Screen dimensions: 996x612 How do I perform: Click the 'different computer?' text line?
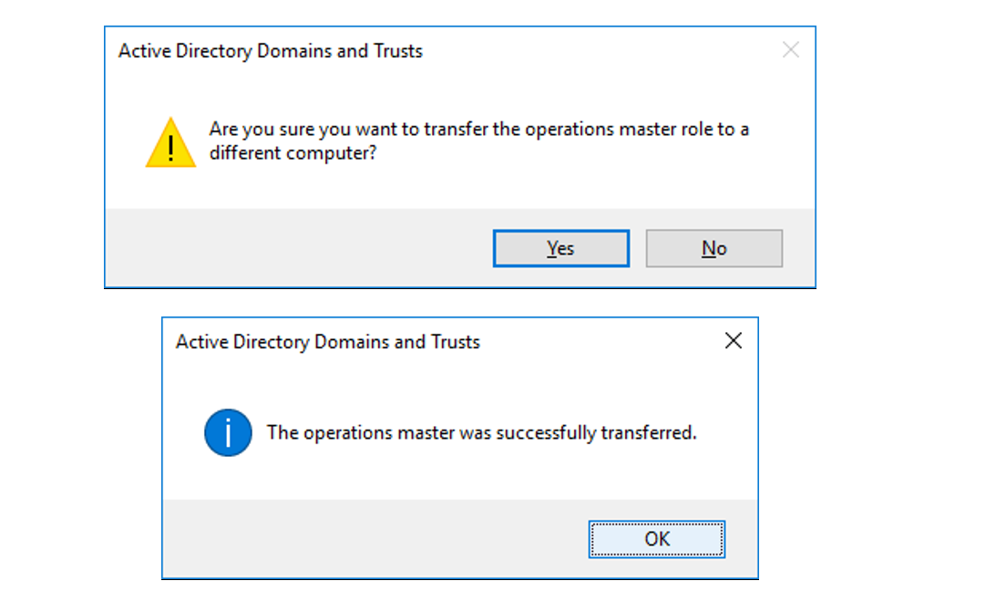coord(293,153)
